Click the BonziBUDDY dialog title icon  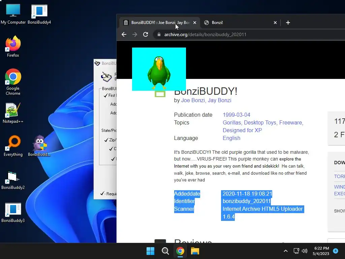pos(97,63)
